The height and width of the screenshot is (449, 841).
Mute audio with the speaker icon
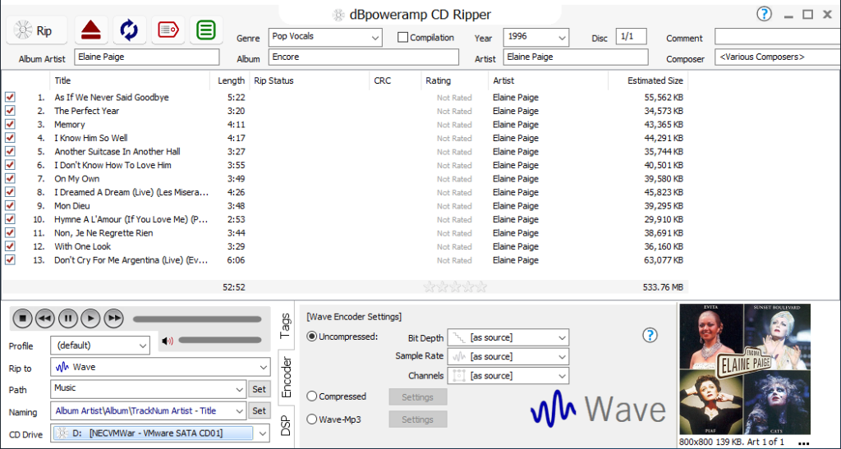(168, 341)
